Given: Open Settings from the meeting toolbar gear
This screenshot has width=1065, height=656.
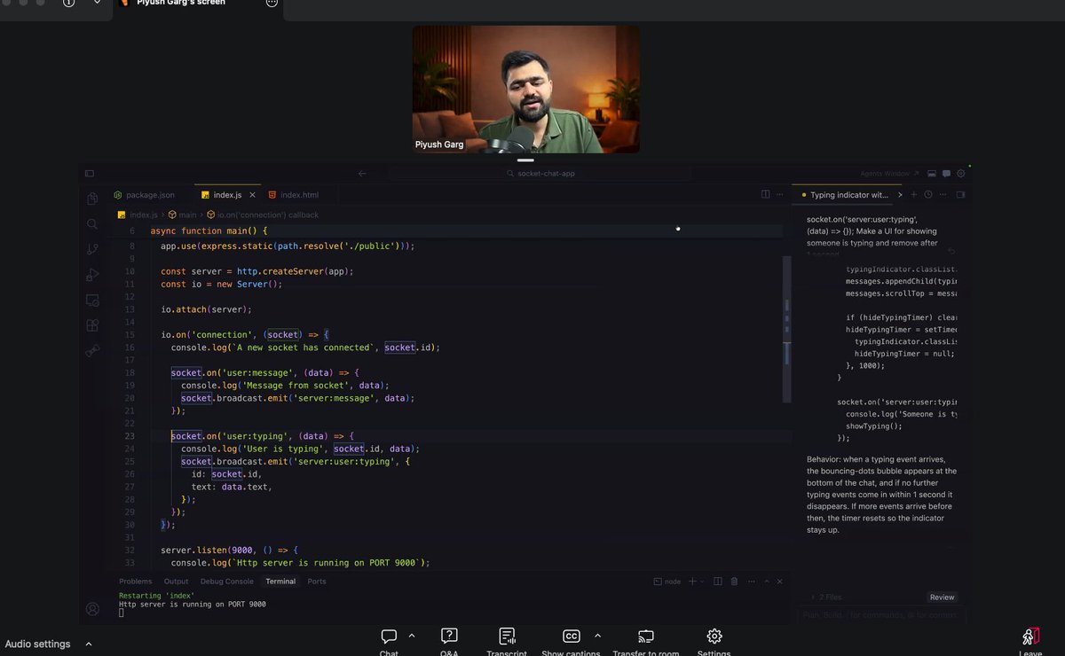Looking at the screenshot, I should point(714,636).
